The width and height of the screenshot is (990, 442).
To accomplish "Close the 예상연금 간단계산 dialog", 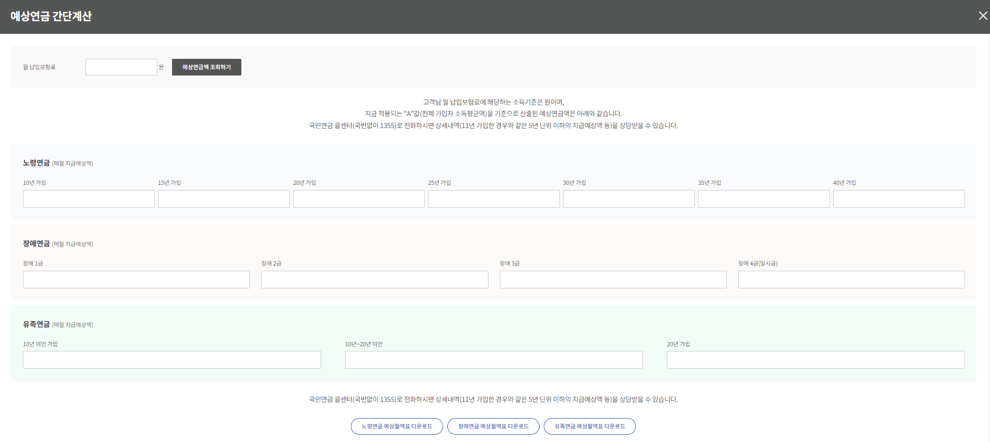I will (983, 16).
